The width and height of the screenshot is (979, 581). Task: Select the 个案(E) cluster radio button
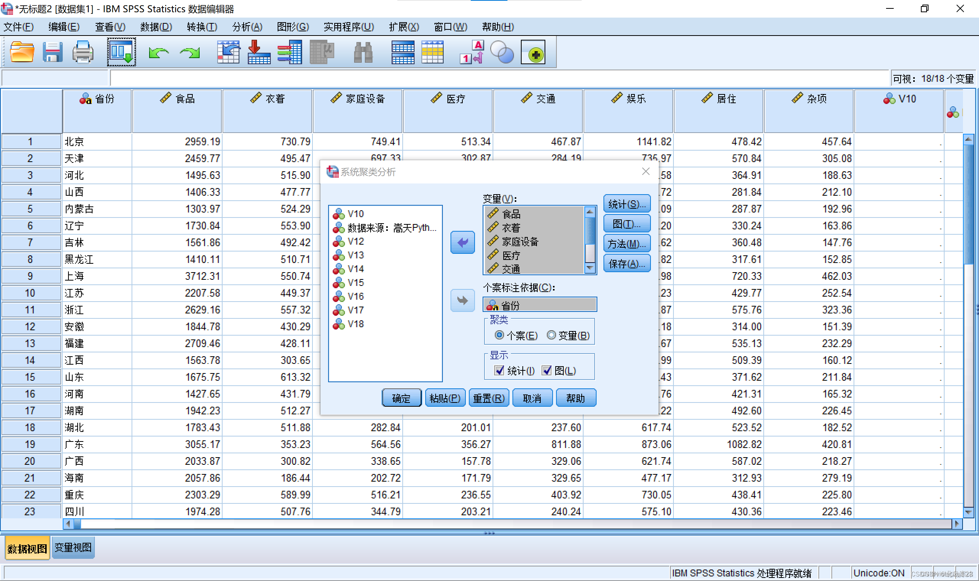point(499,335)
